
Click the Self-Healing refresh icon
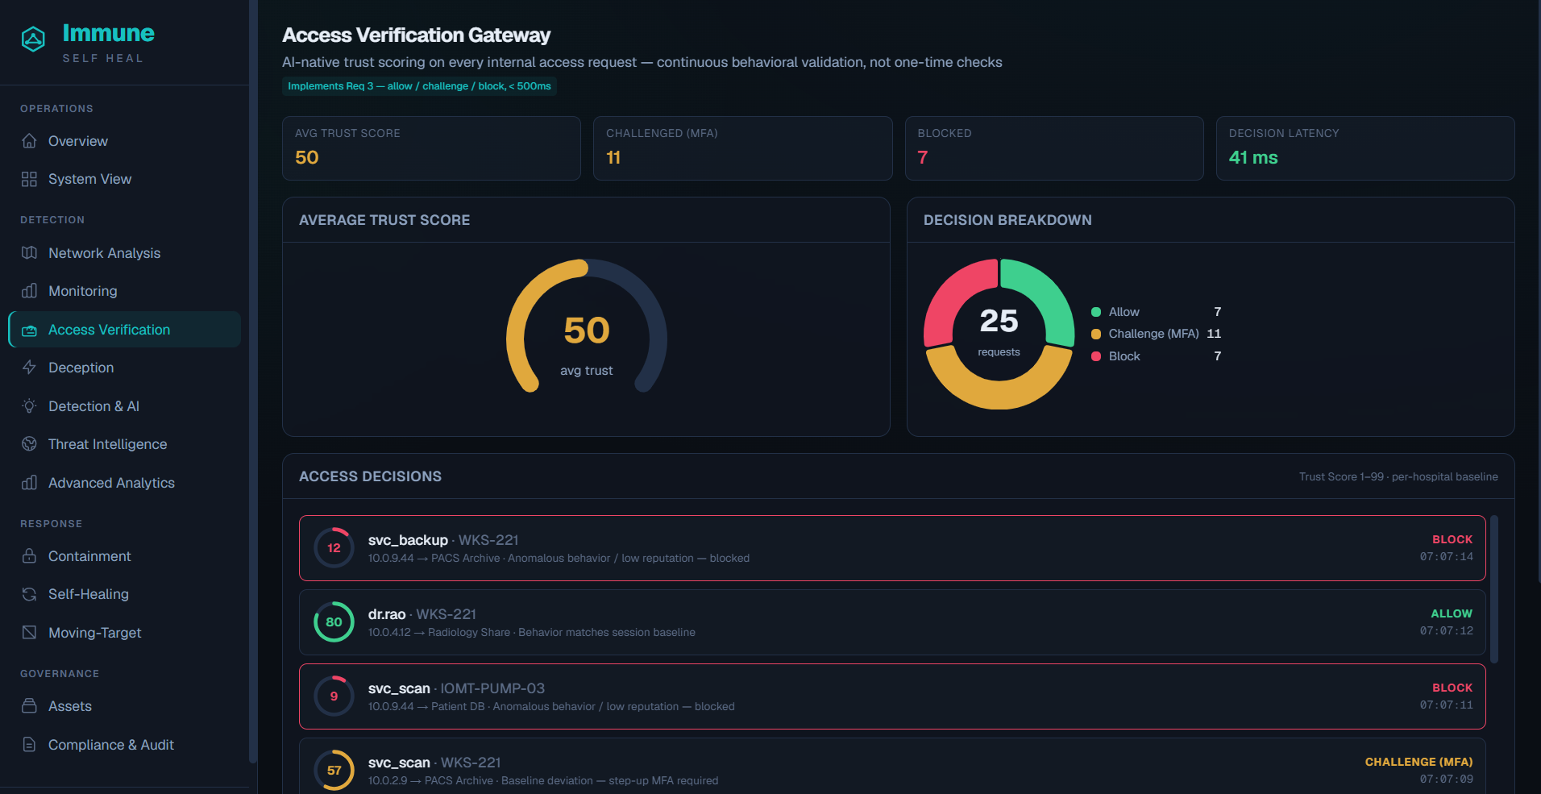click(29, 594)
